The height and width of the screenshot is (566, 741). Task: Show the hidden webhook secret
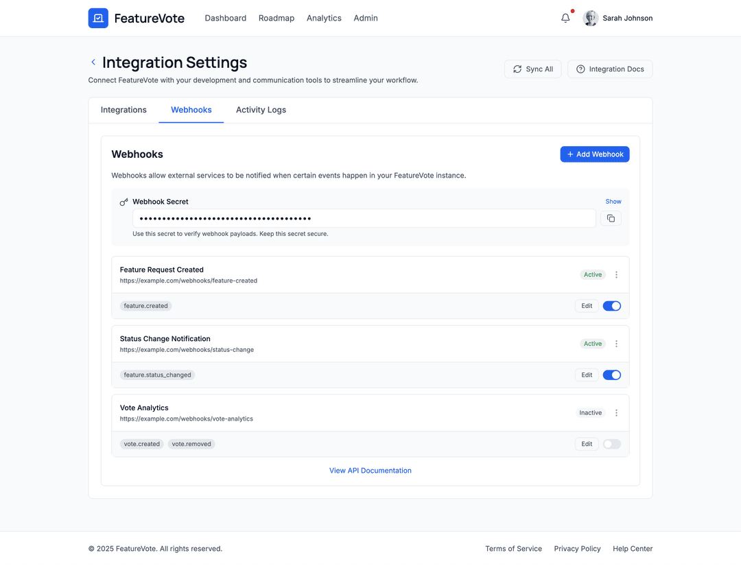point(613,202)
